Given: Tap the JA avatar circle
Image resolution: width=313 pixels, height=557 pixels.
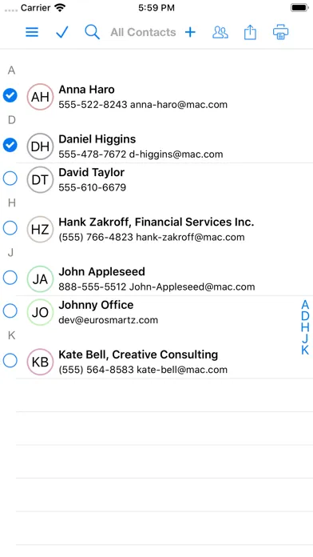Looking at the screenshot, I should (x=40, y=278).
